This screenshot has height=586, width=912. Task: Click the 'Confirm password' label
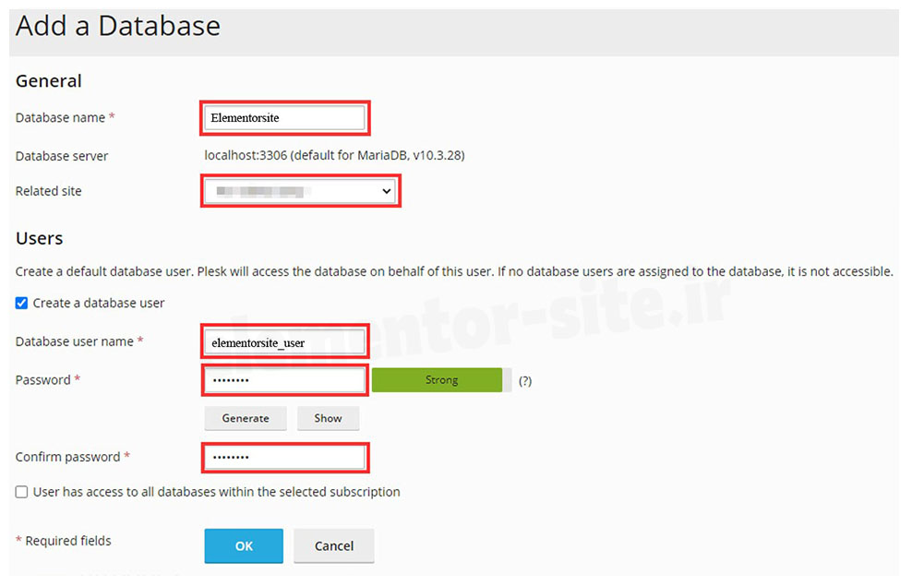click(67, 457)
